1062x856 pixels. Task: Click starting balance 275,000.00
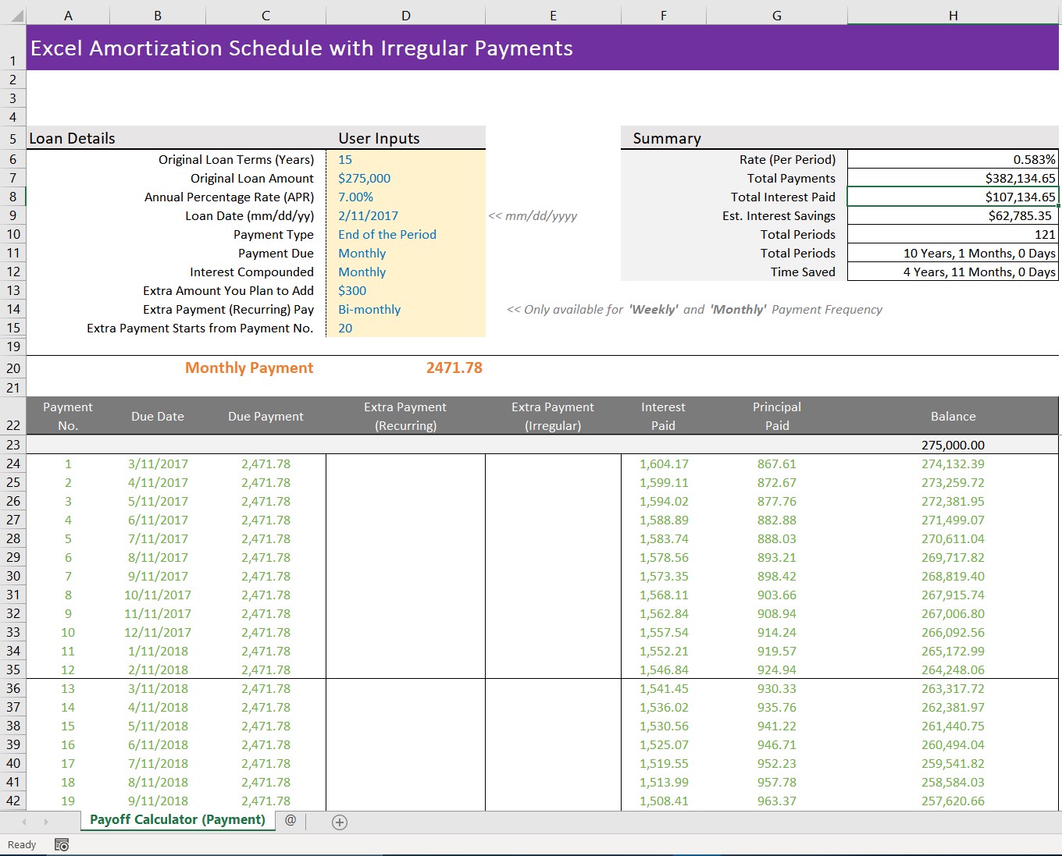click(x=953, y=445)
